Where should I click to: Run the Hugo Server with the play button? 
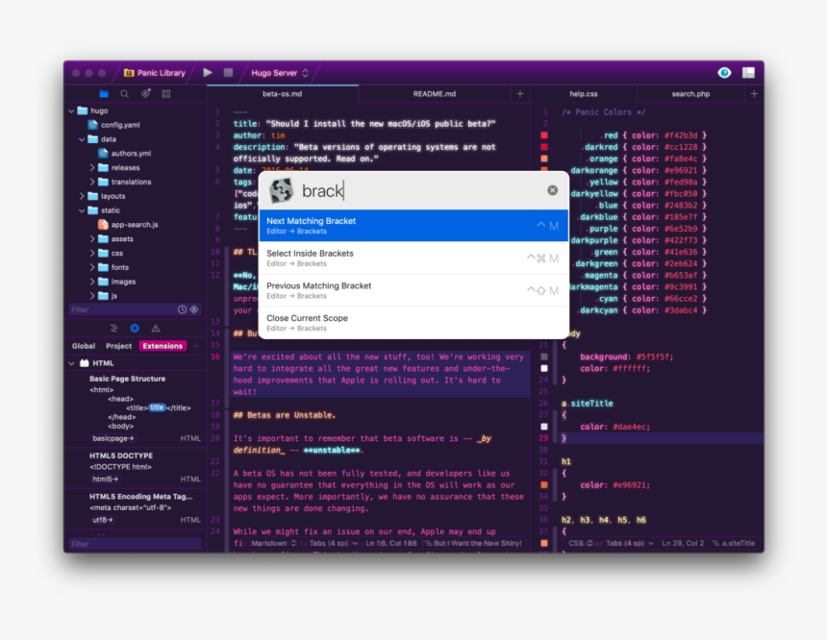(208, 72)
